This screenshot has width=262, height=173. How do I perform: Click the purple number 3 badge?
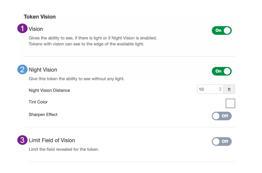22,140
